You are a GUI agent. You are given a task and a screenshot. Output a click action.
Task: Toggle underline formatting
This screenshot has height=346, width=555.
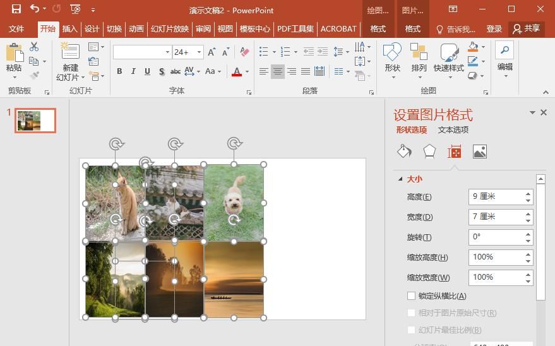(147, 72)
